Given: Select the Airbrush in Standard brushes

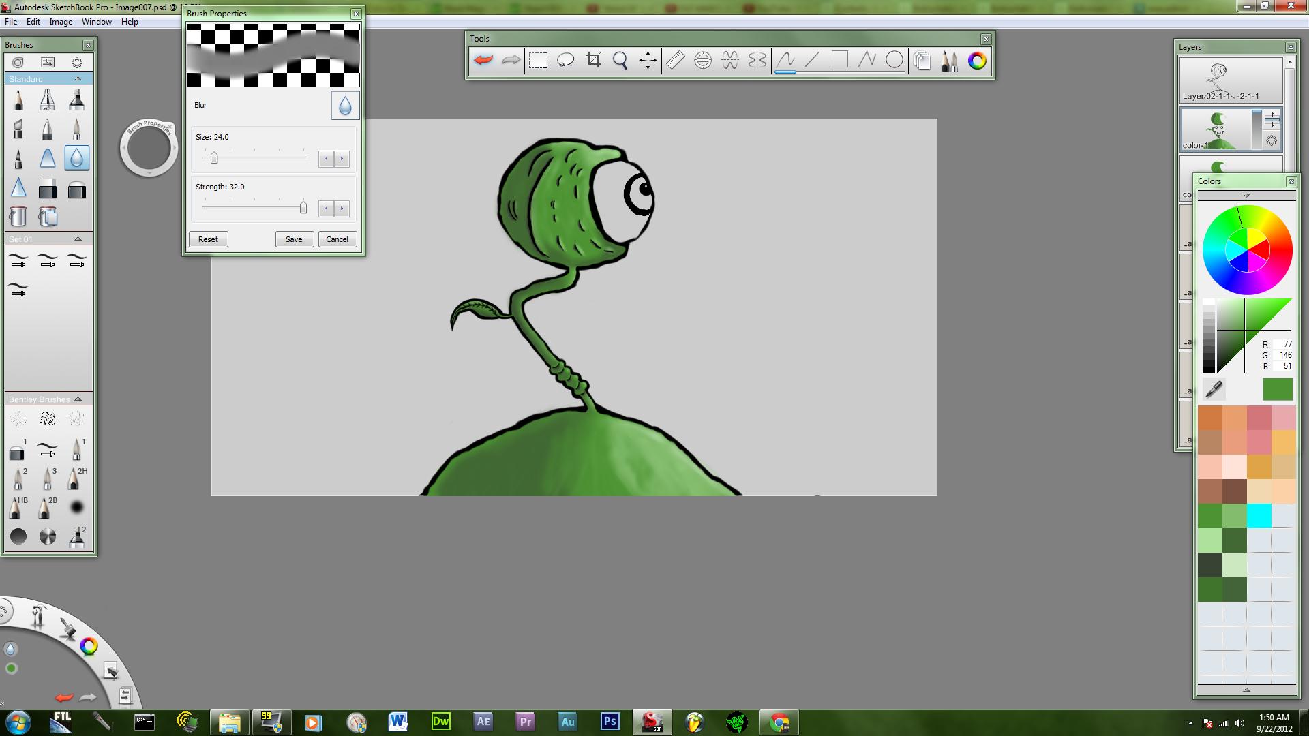Looking at the screenshot, I should click(x=47, y=100).
